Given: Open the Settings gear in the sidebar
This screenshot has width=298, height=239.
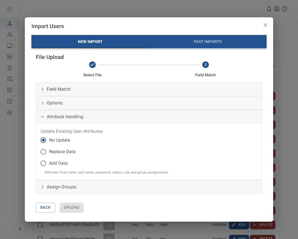Looking at the screenshot, I should tap(10, 112).
